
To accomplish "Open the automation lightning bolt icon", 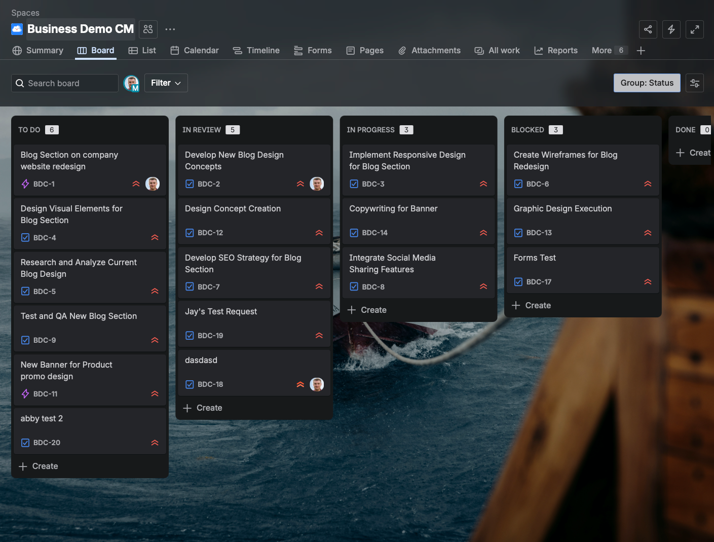I will coord(671,29).
